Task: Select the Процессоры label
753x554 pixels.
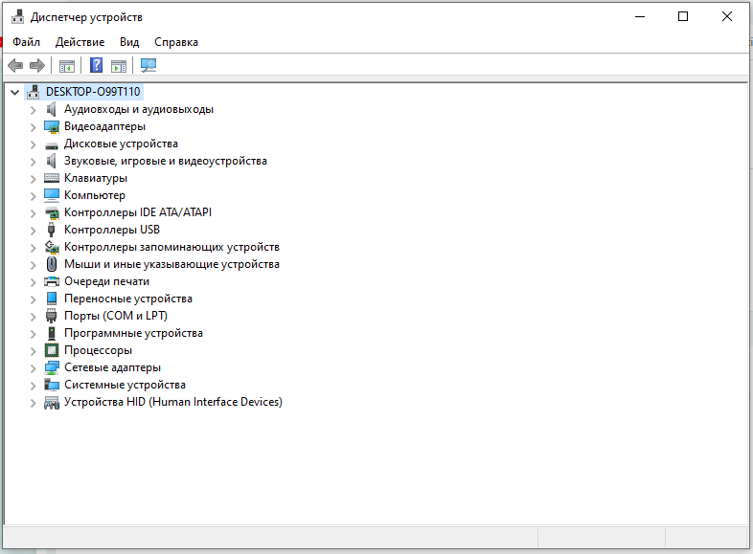Action: pyautogui.click(x=98, y=350)
